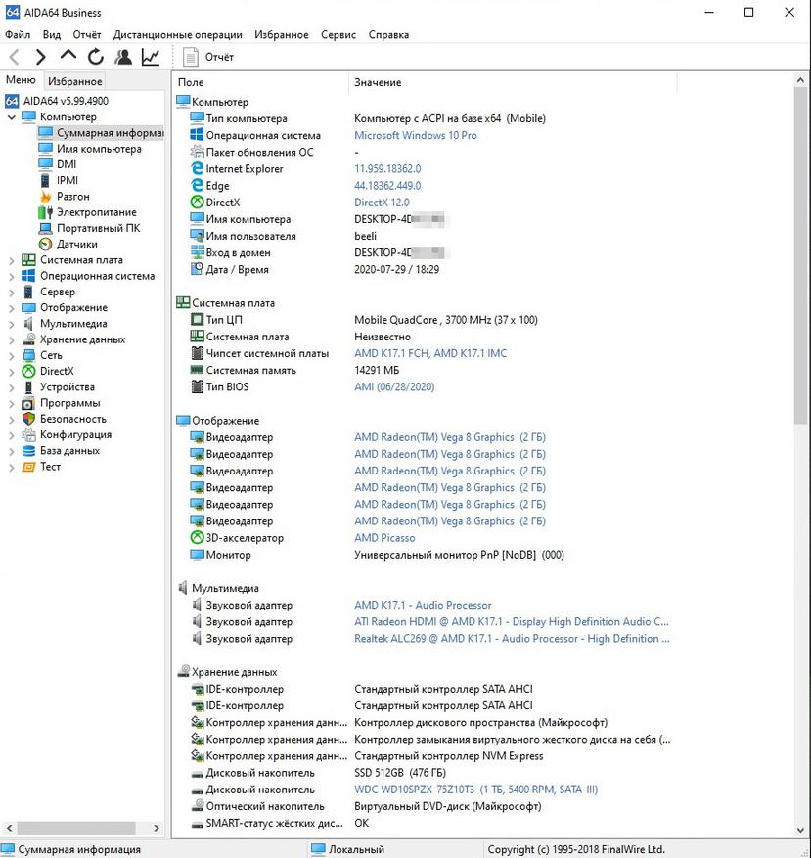Screen dimensions: 811x858
Task: Click the Xbox-style DirectX icon in tree
Action: (x=28, y=371)
